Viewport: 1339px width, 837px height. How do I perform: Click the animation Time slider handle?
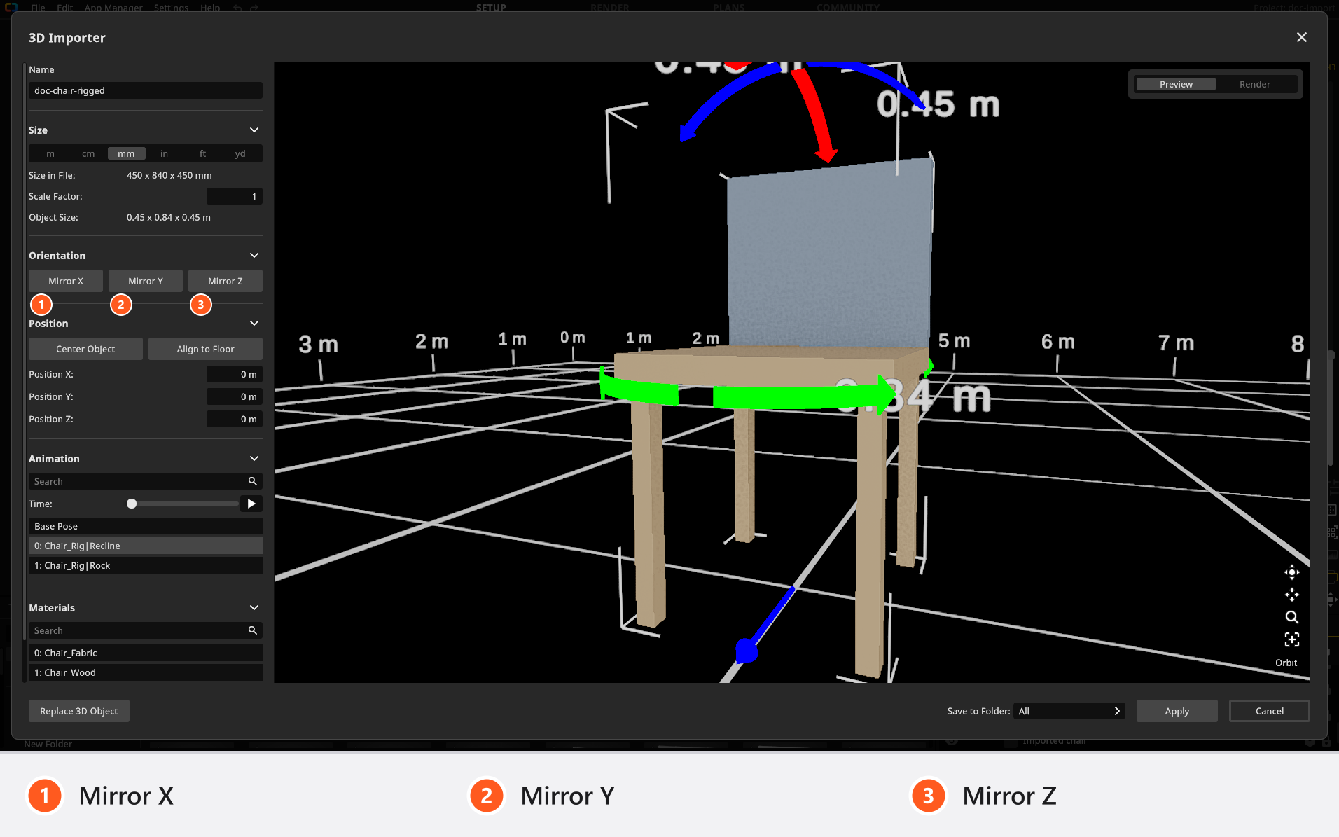(x=131, y=504)
